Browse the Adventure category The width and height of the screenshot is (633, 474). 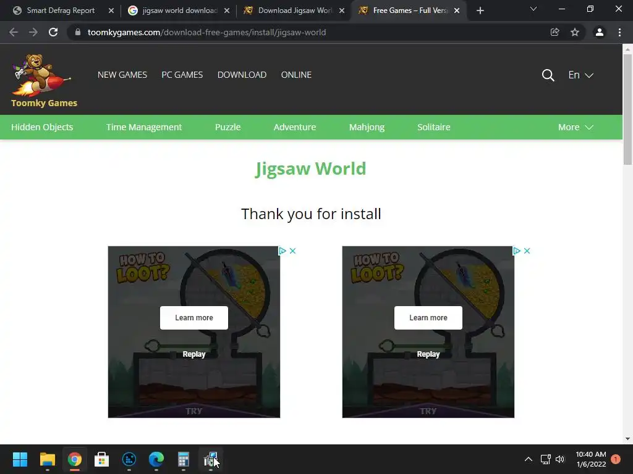tap(295, 127)
